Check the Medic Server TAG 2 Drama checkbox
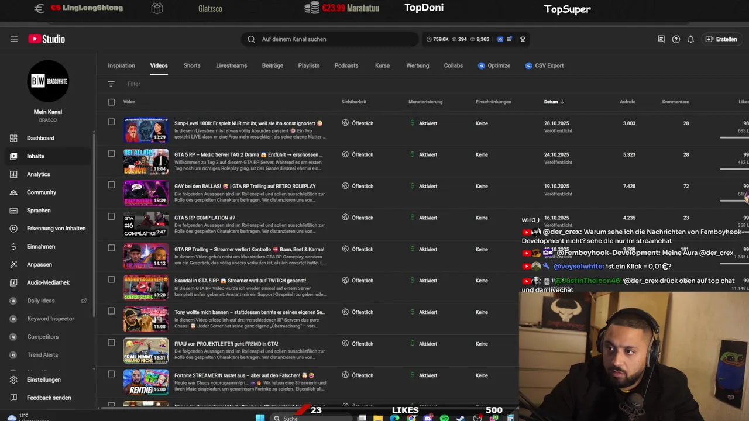 tap(111, 153)
